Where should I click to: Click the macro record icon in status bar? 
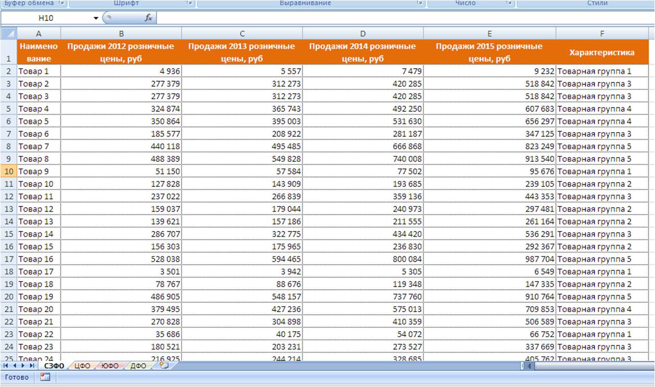pos(45,377)
